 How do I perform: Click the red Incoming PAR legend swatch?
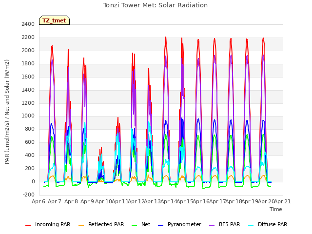28,225
